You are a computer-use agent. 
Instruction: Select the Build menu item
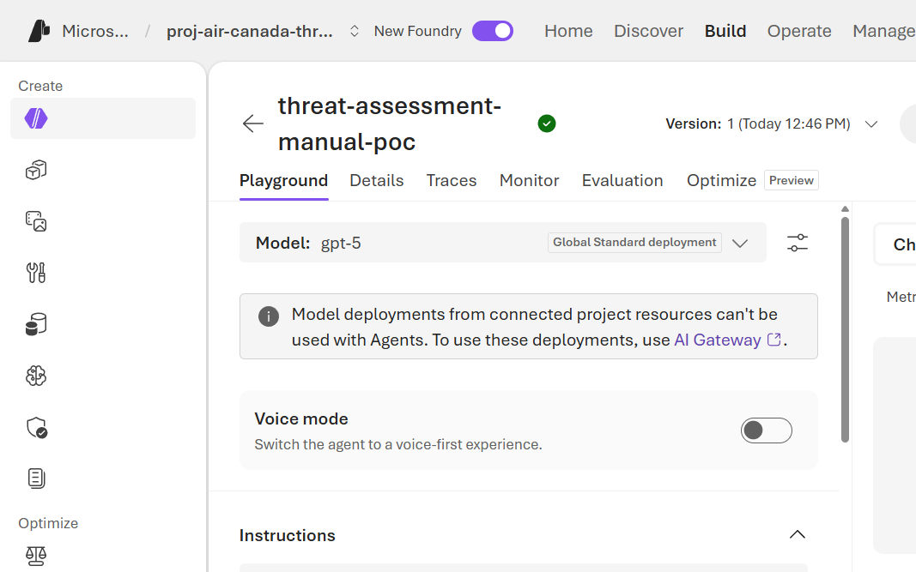(725, 31)
